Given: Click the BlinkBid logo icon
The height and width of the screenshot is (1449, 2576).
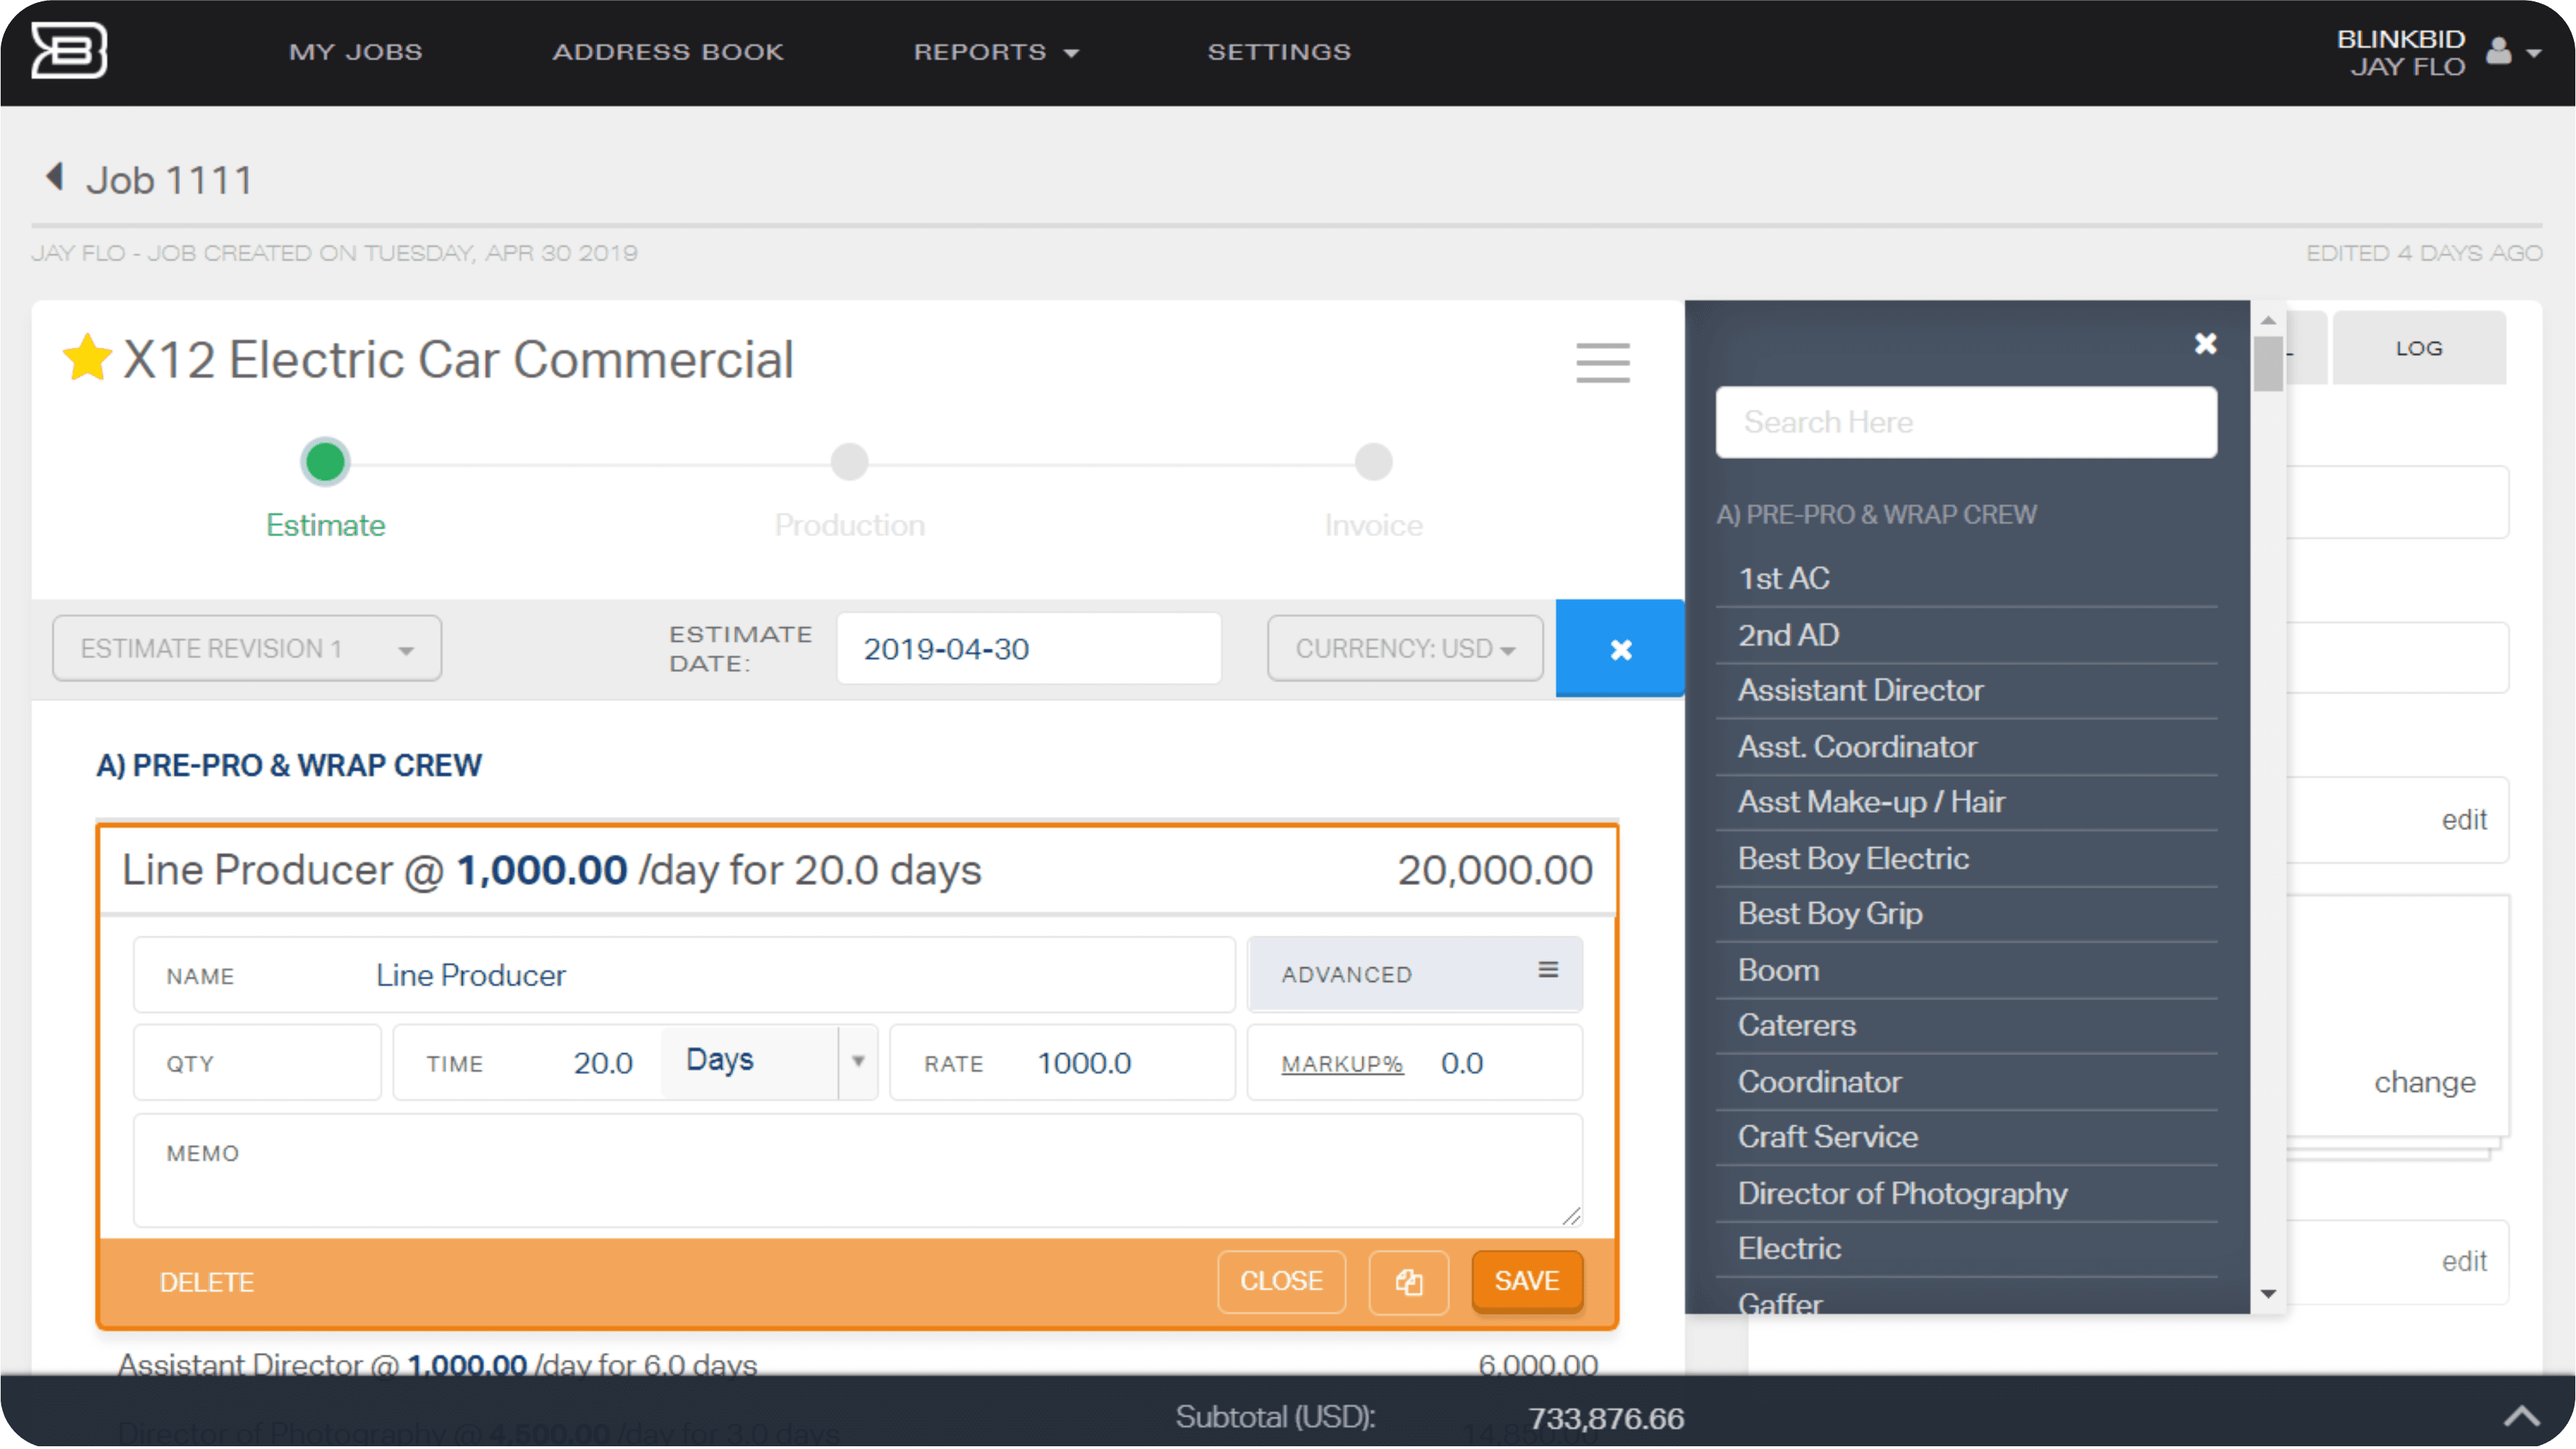Looking at the screenshot, I should [x=68, y=50].
